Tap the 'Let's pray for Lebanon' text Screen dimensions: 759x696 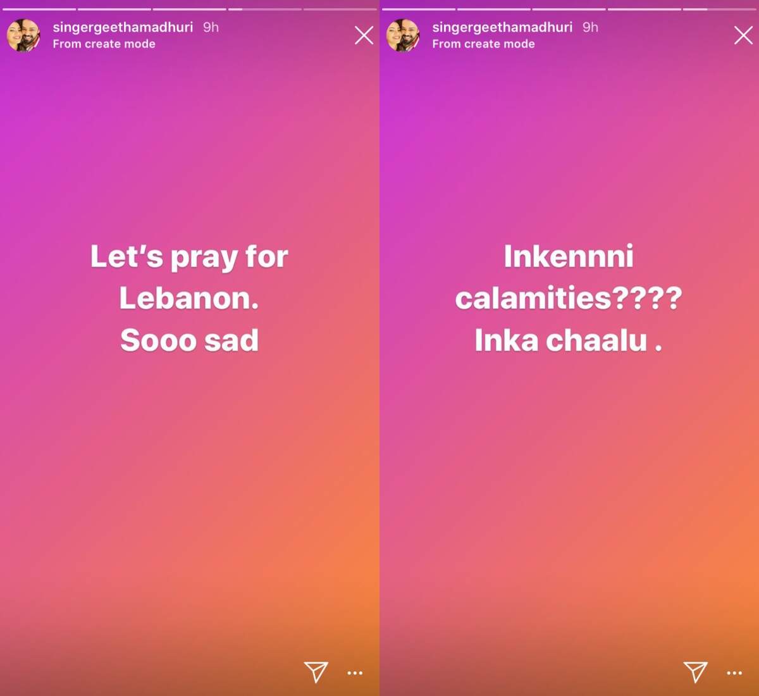point(189,277)
